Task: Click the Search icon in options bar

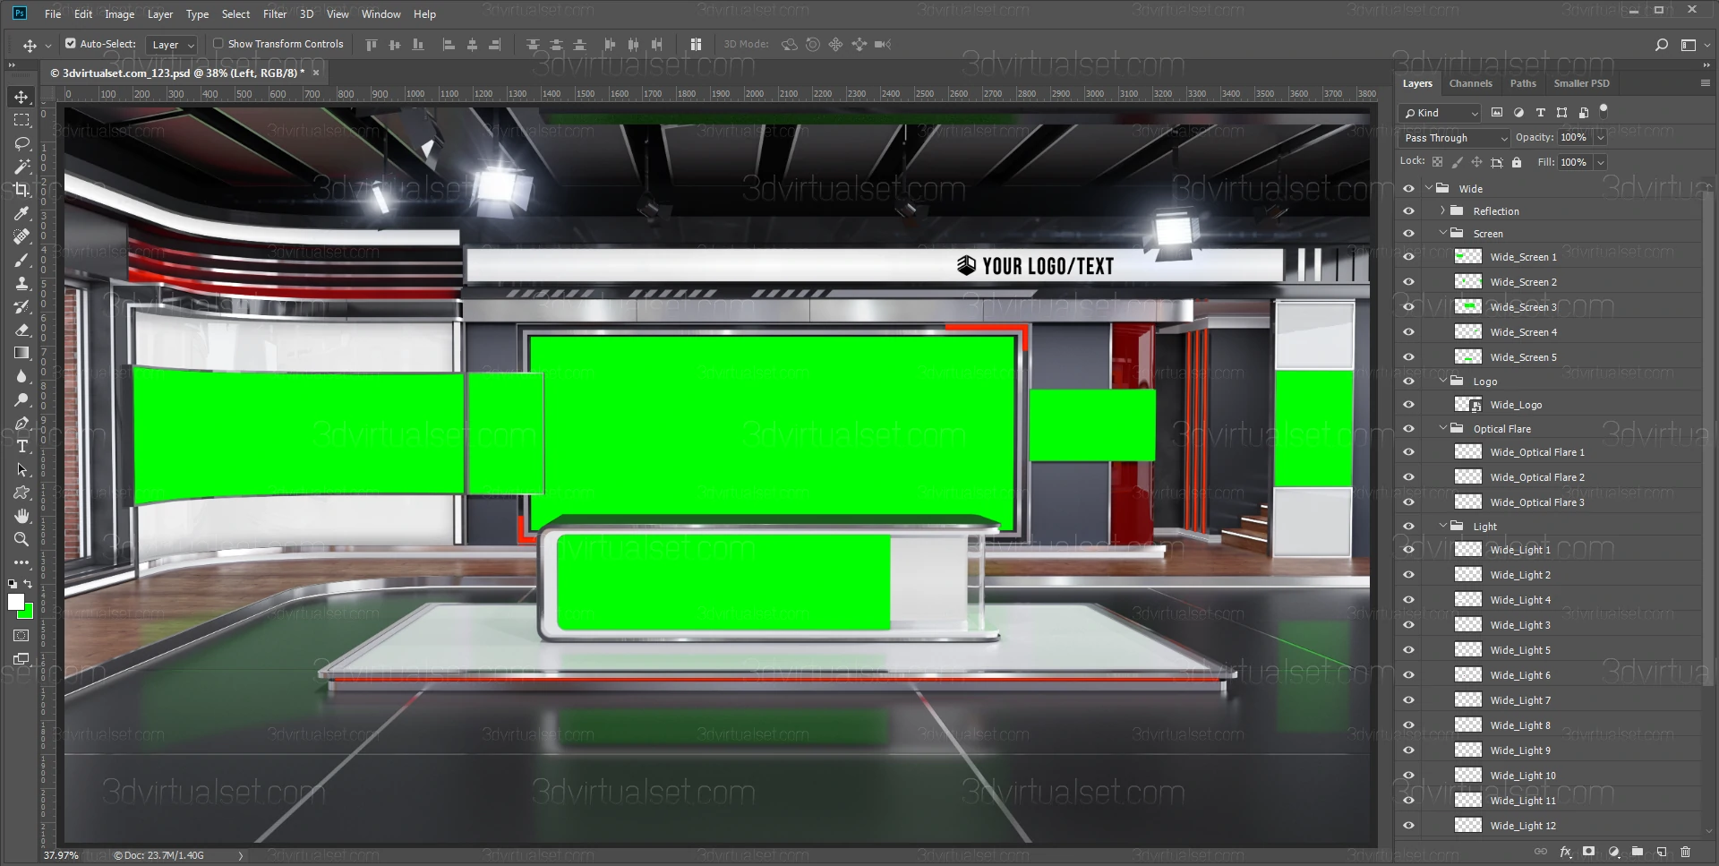Action: (1662, 44)
